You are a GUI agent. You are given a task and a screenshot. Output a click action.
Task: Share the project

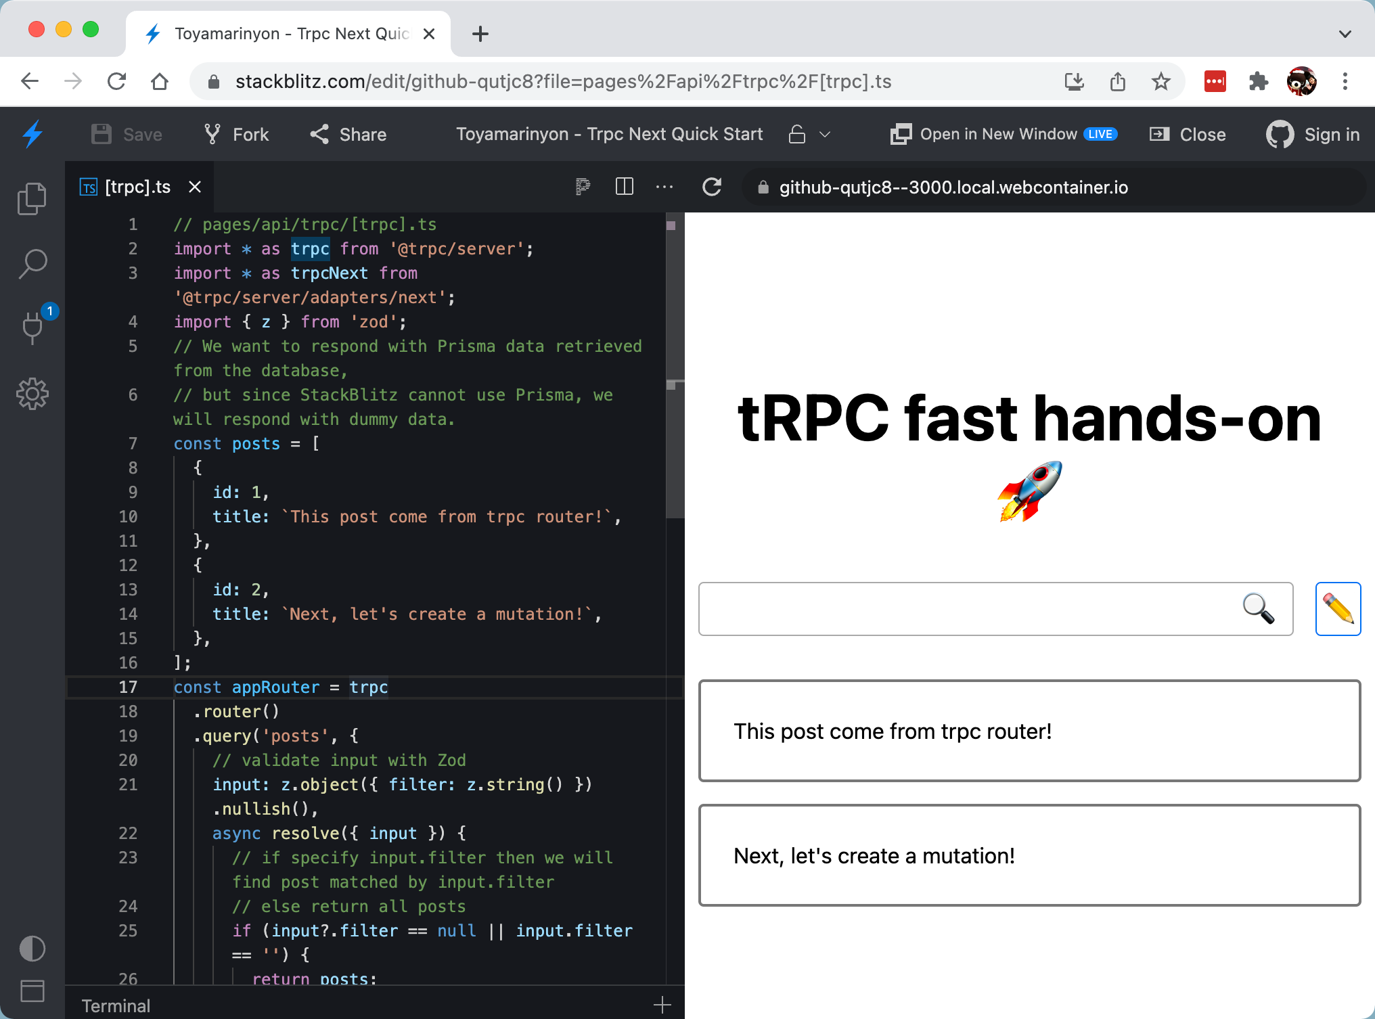point(347,134)
